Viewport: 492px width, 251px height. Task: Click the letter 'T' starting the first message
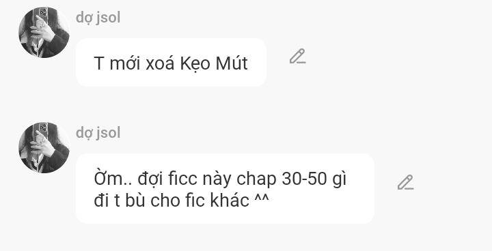pyautogui.click(x=99, y=63)
